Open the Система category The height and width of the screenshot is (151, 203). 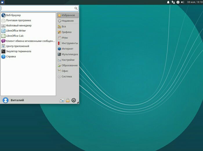pyautogui.click(x=68, y=77)
